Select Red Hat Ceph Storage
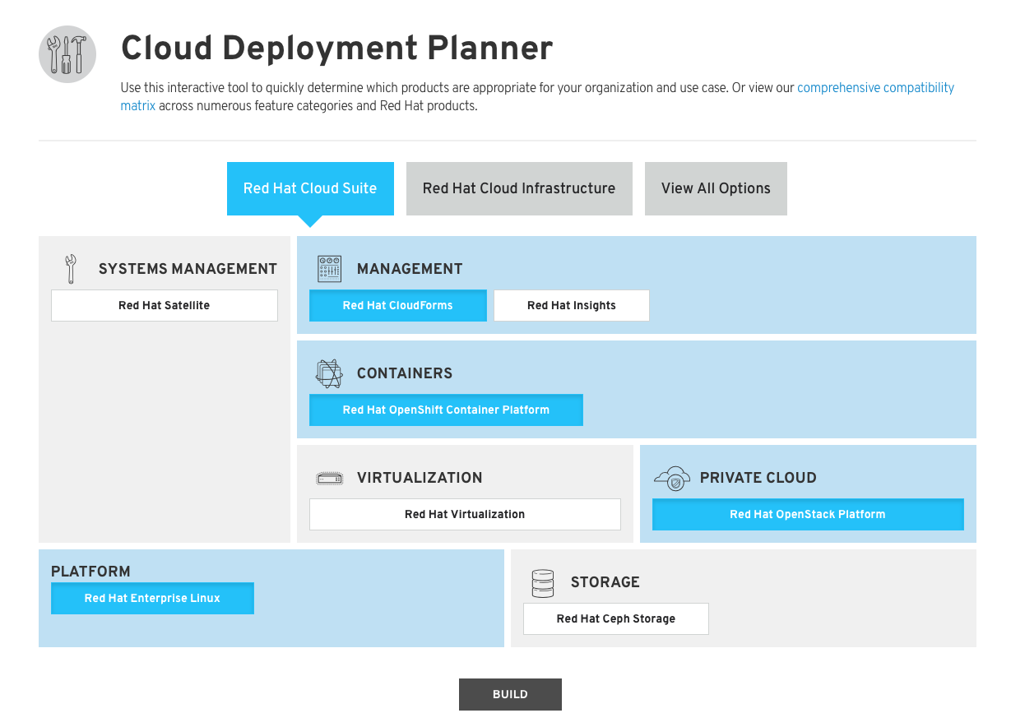Screen dimensions: 1011x727 (615, 618)
